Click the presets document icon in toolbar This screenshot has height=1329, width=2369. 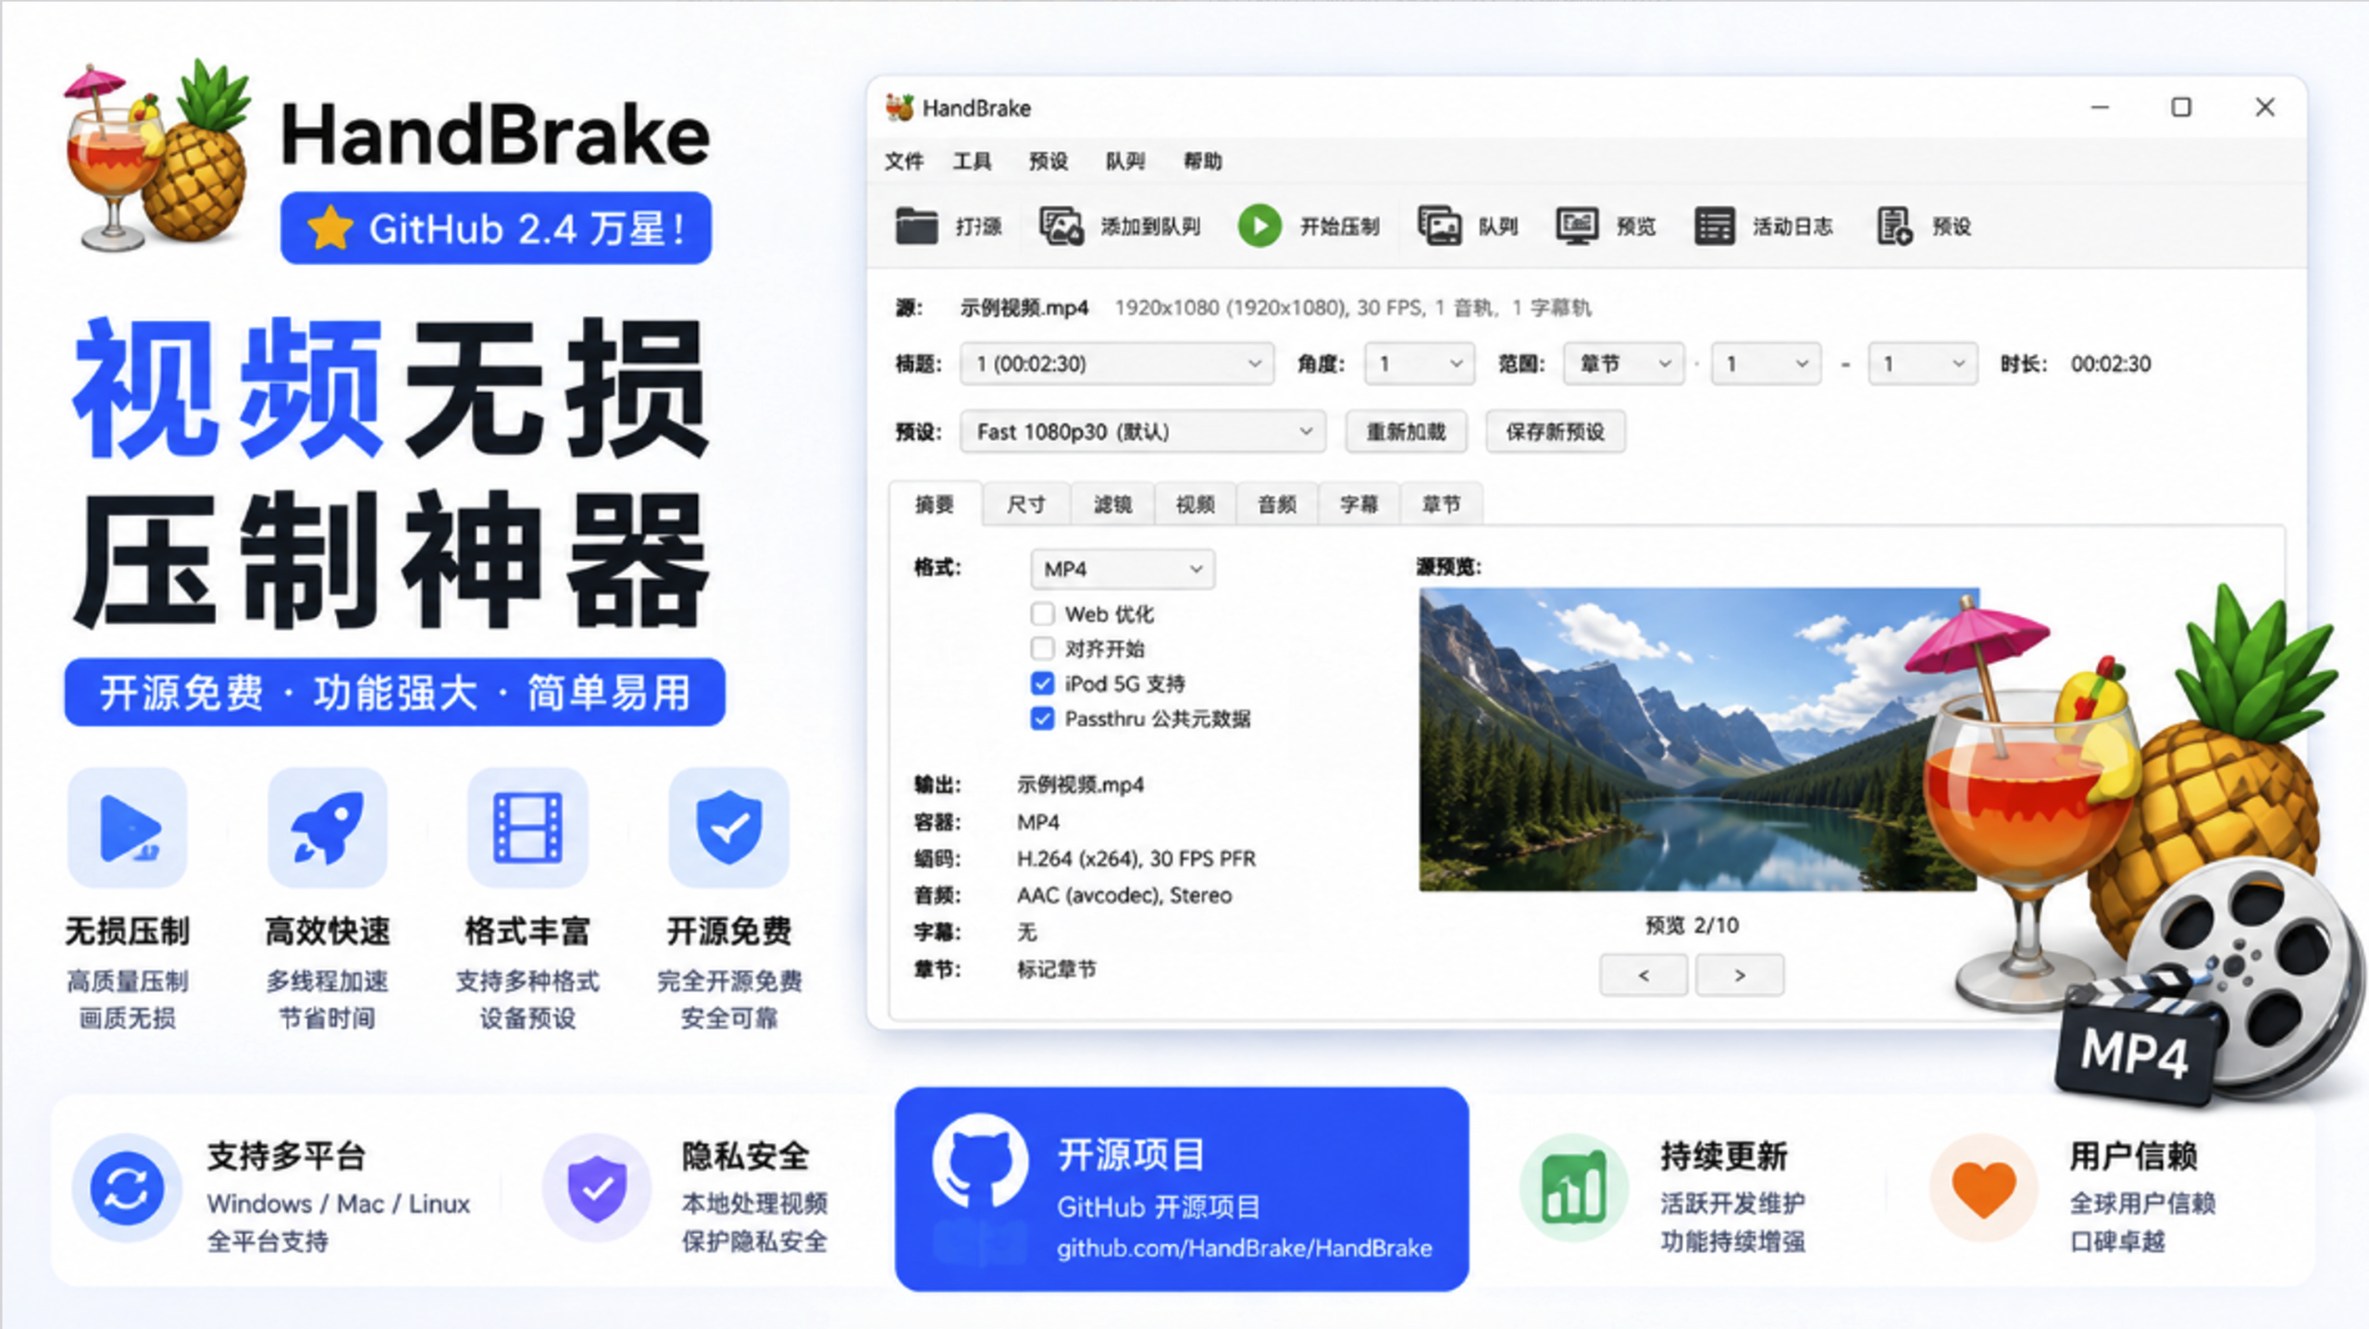[x=1893, y=226]
